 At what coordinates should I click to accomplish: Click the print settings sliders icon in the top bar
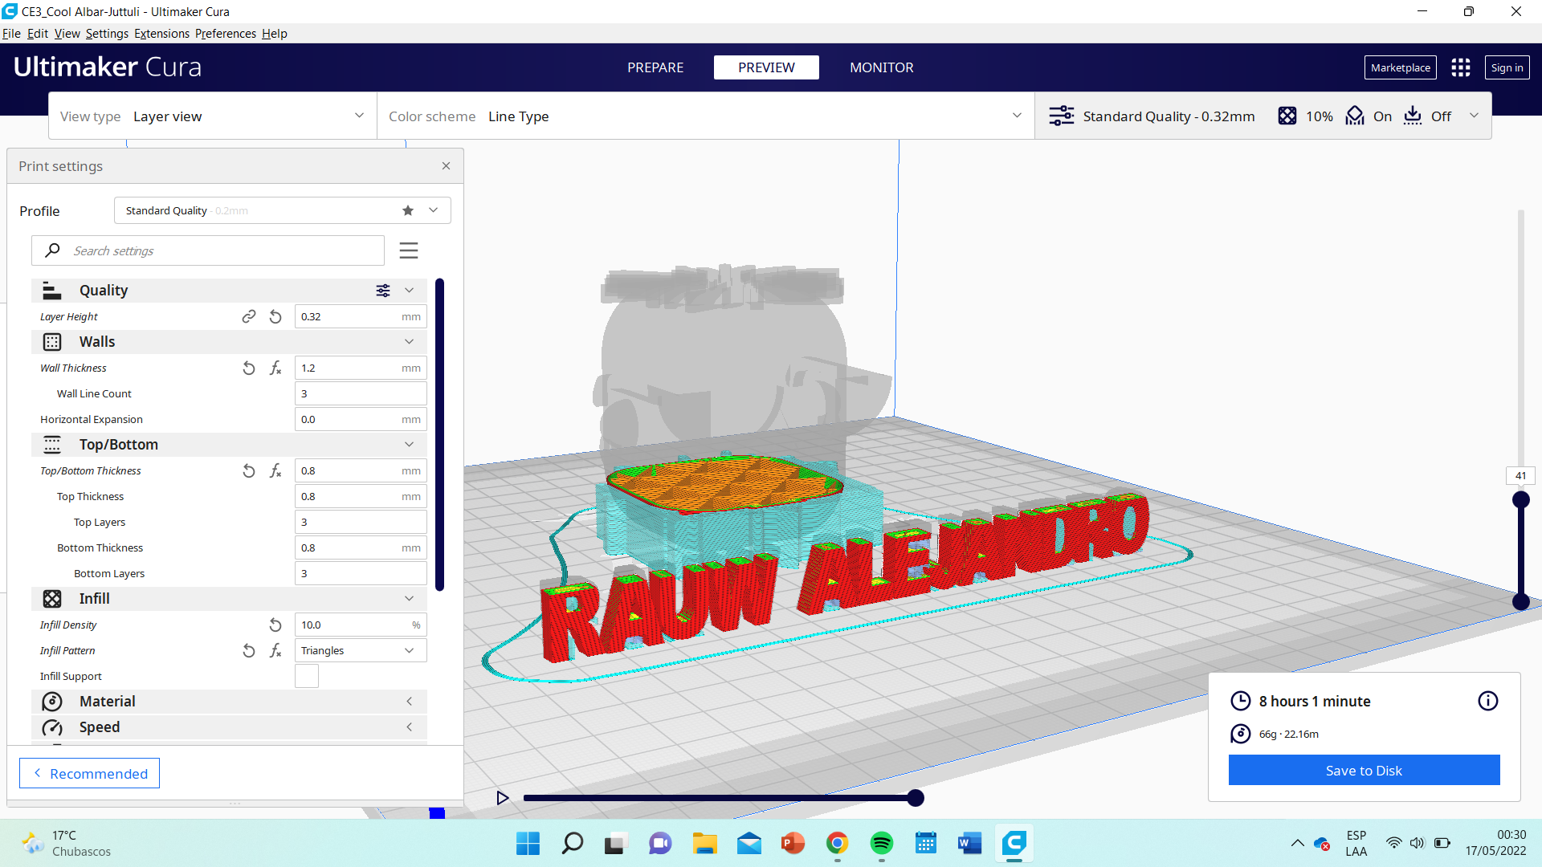1062,116
